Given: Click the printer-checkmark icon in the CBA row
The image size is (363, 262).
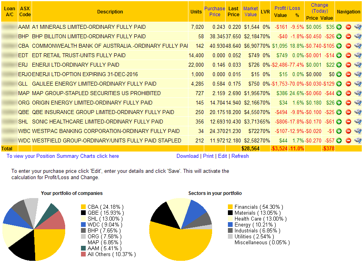Looking at the screenshot, I should click(358, 46).
